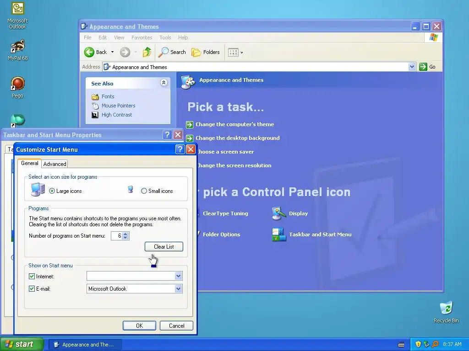Click Cancel in Customize Start Menu
Image resolution: width=469 pixels, height=351 pixels.
click(x=176, y=325)
